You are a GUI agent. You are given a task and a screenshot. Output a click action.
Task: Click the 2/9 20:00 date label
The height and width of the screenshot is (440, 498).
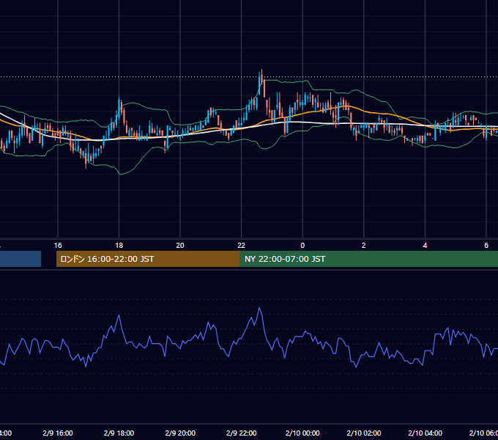(x=180, y=433)
